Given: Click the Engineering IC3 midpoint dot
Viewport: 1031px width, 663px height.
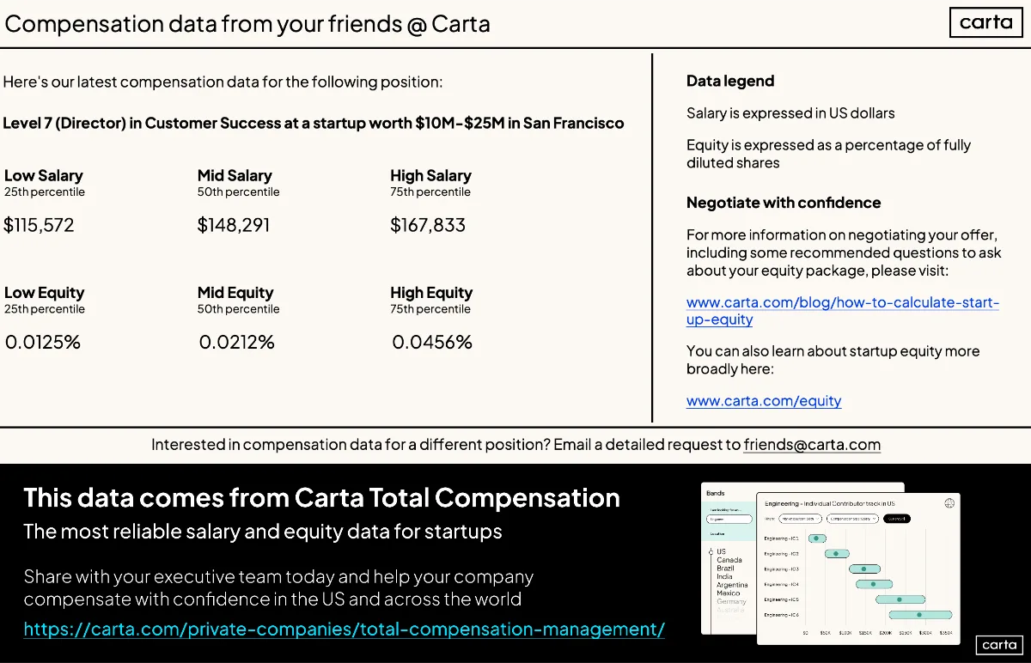Looking at the screenshot, I should point(863,569).
